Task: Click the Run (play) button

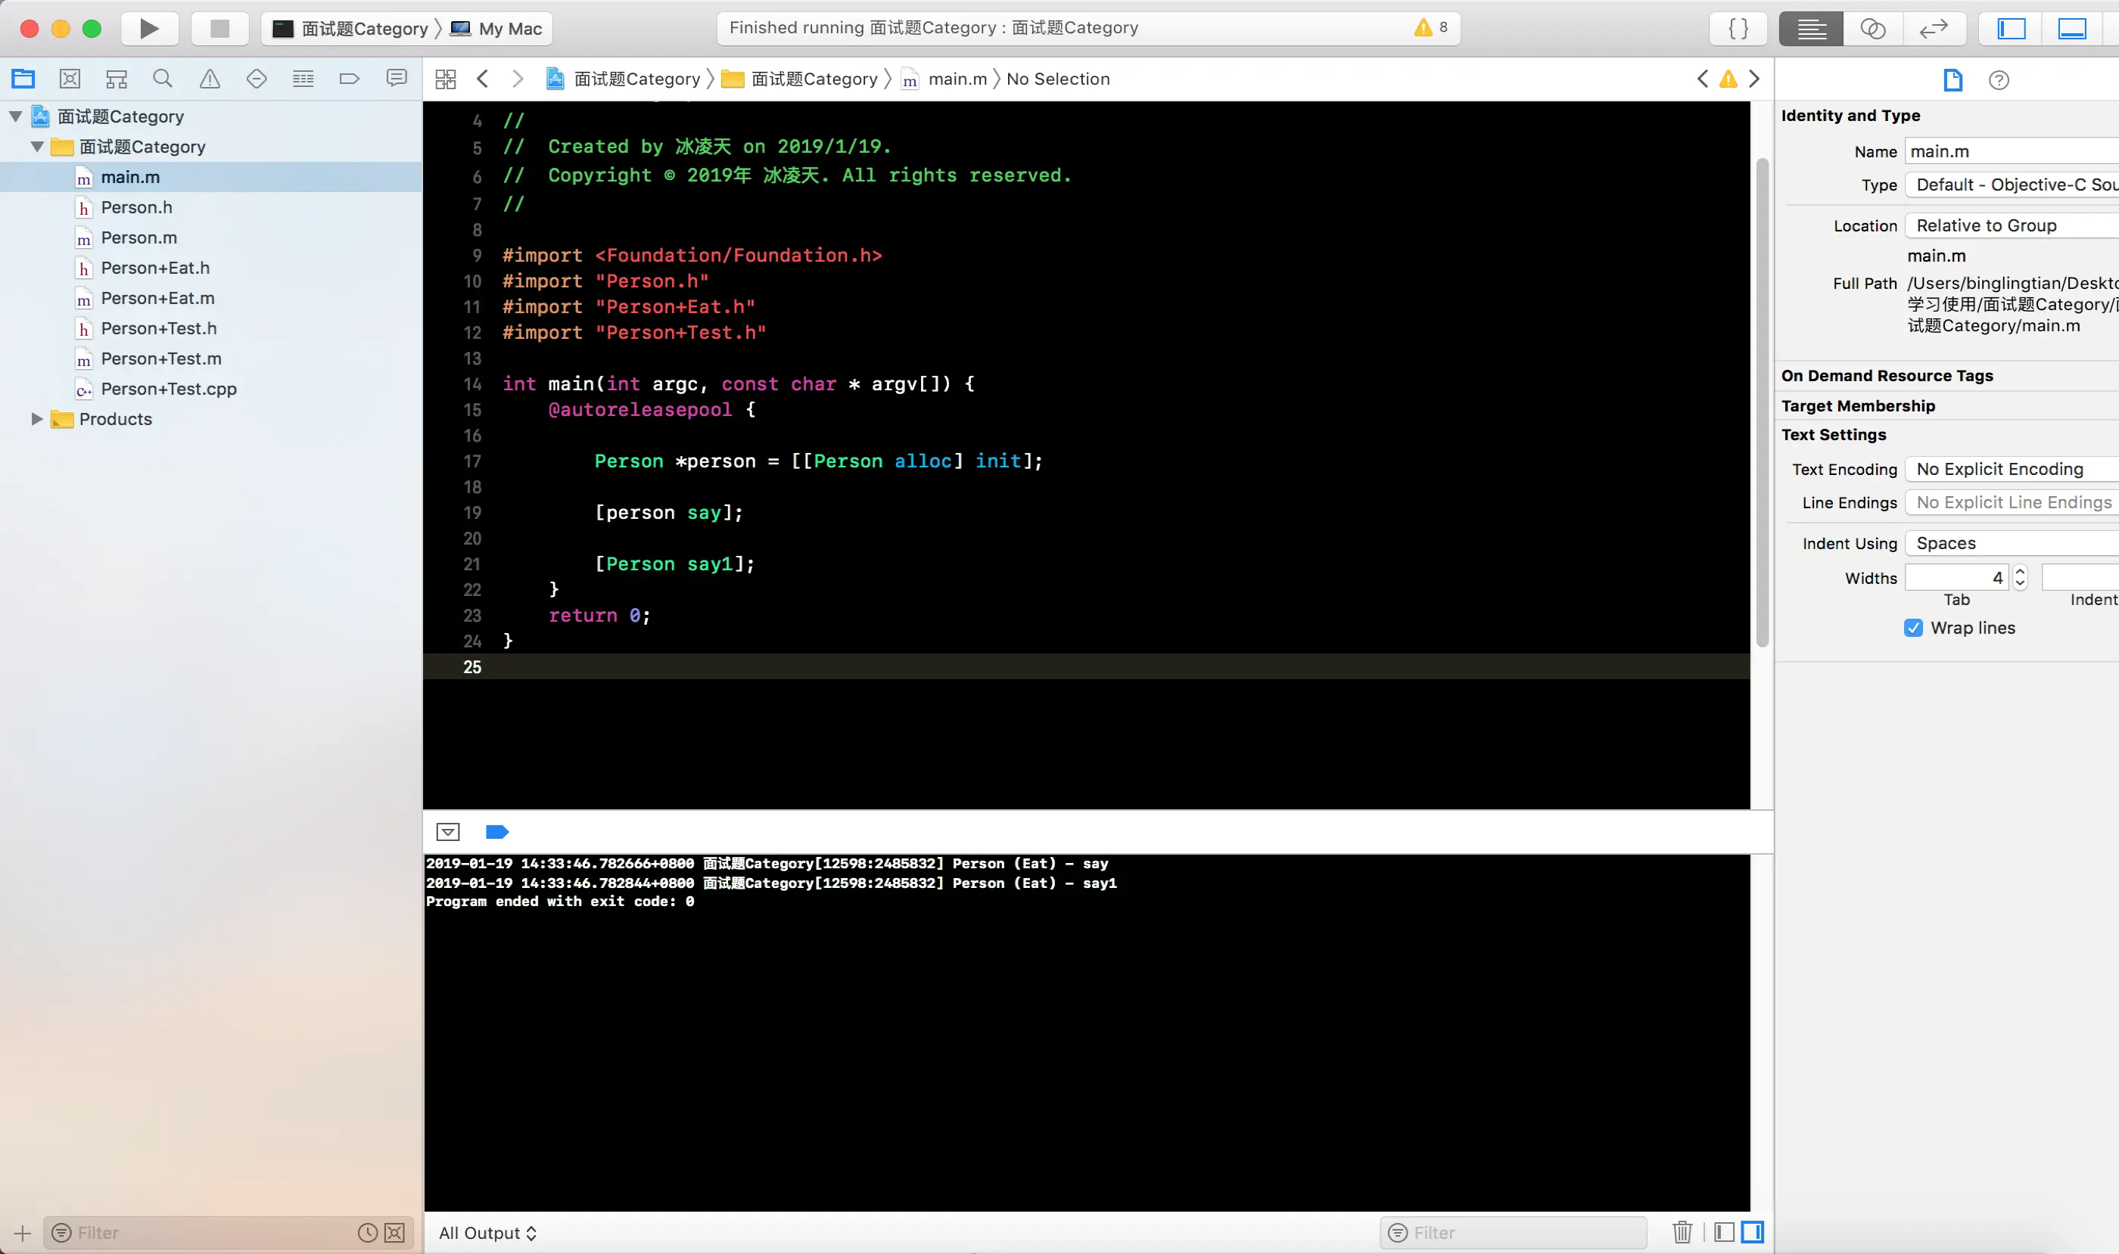Action: (149, 29)
